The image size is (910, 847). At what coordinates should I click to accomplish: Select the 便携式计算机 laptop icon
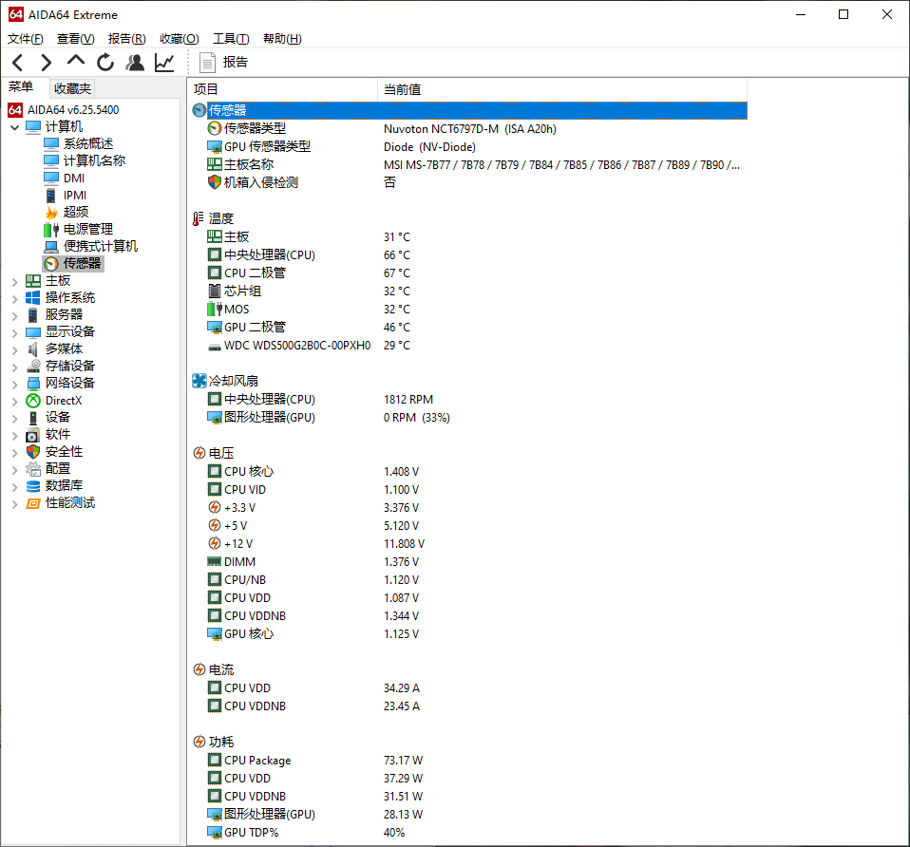tap(51, 246)
